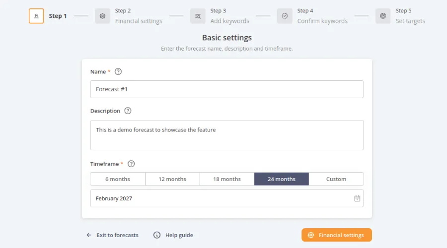Click the orange Financial settings button
The width and height of the screenshot is (447, 248).
(337, 235)
